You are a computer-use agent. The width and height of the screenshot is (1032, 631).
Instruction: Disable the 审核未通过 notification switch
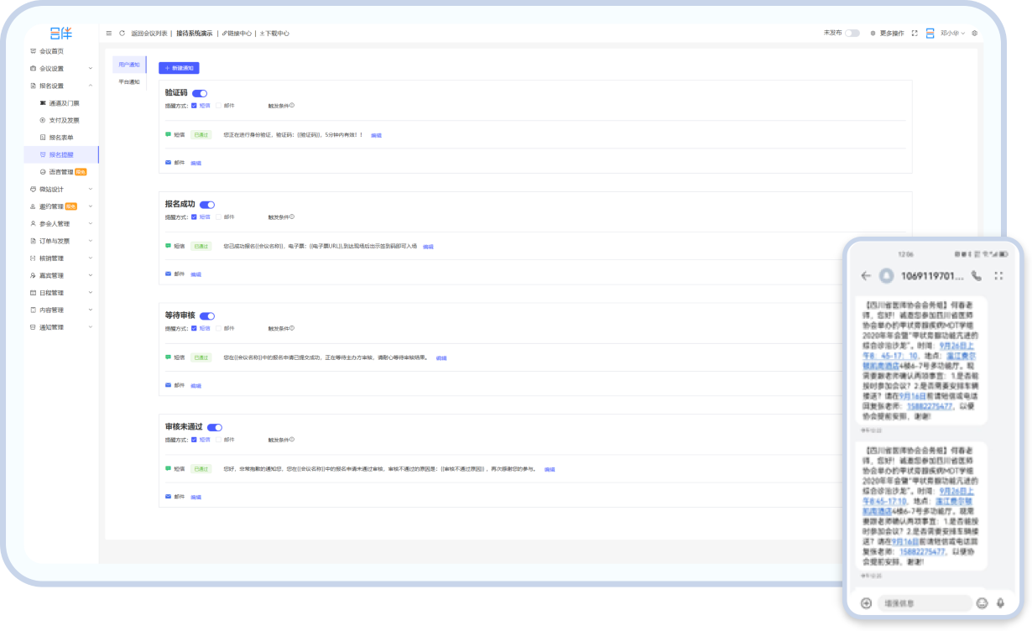click(x=215, y=427)
